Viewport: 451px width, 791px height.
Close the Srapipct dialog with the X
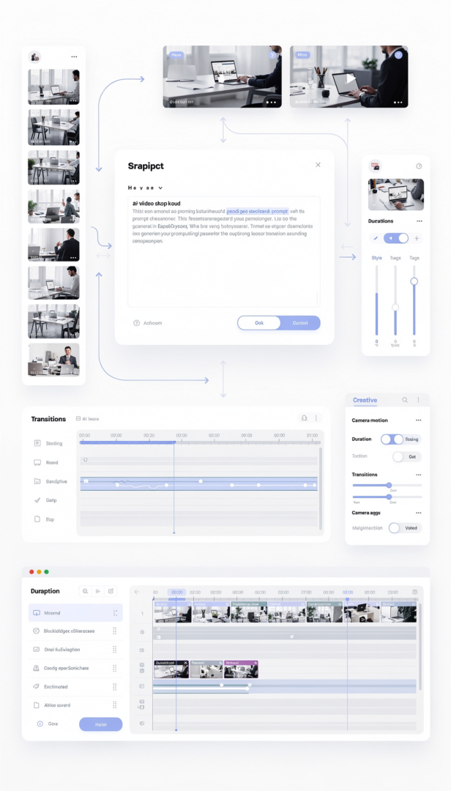(x=318, y=165)
